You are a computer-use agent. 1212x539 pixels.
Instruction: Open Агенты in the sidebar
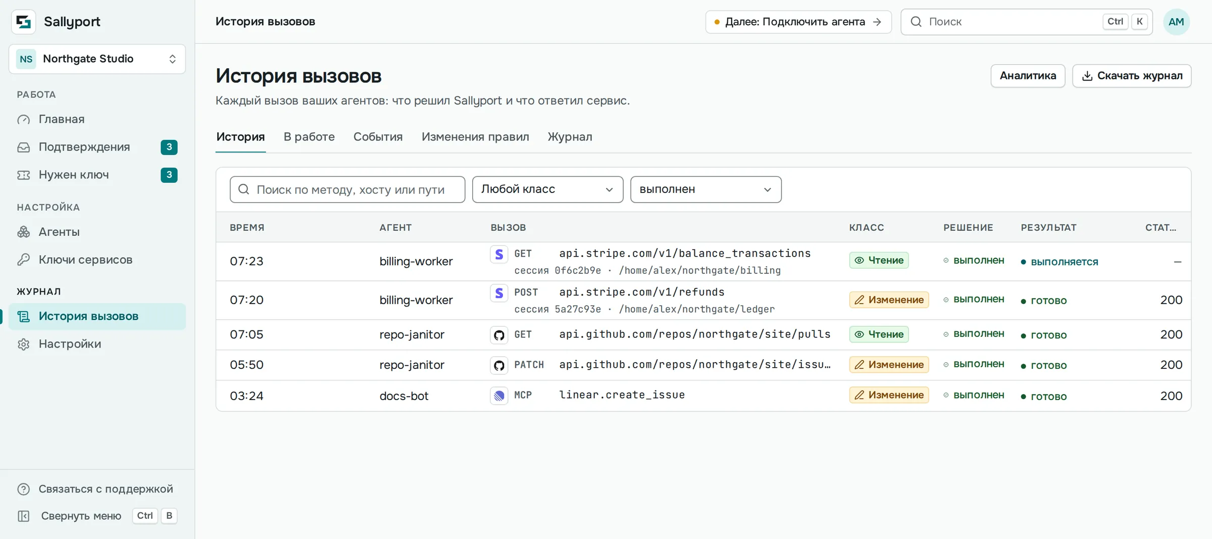point(97,232)
